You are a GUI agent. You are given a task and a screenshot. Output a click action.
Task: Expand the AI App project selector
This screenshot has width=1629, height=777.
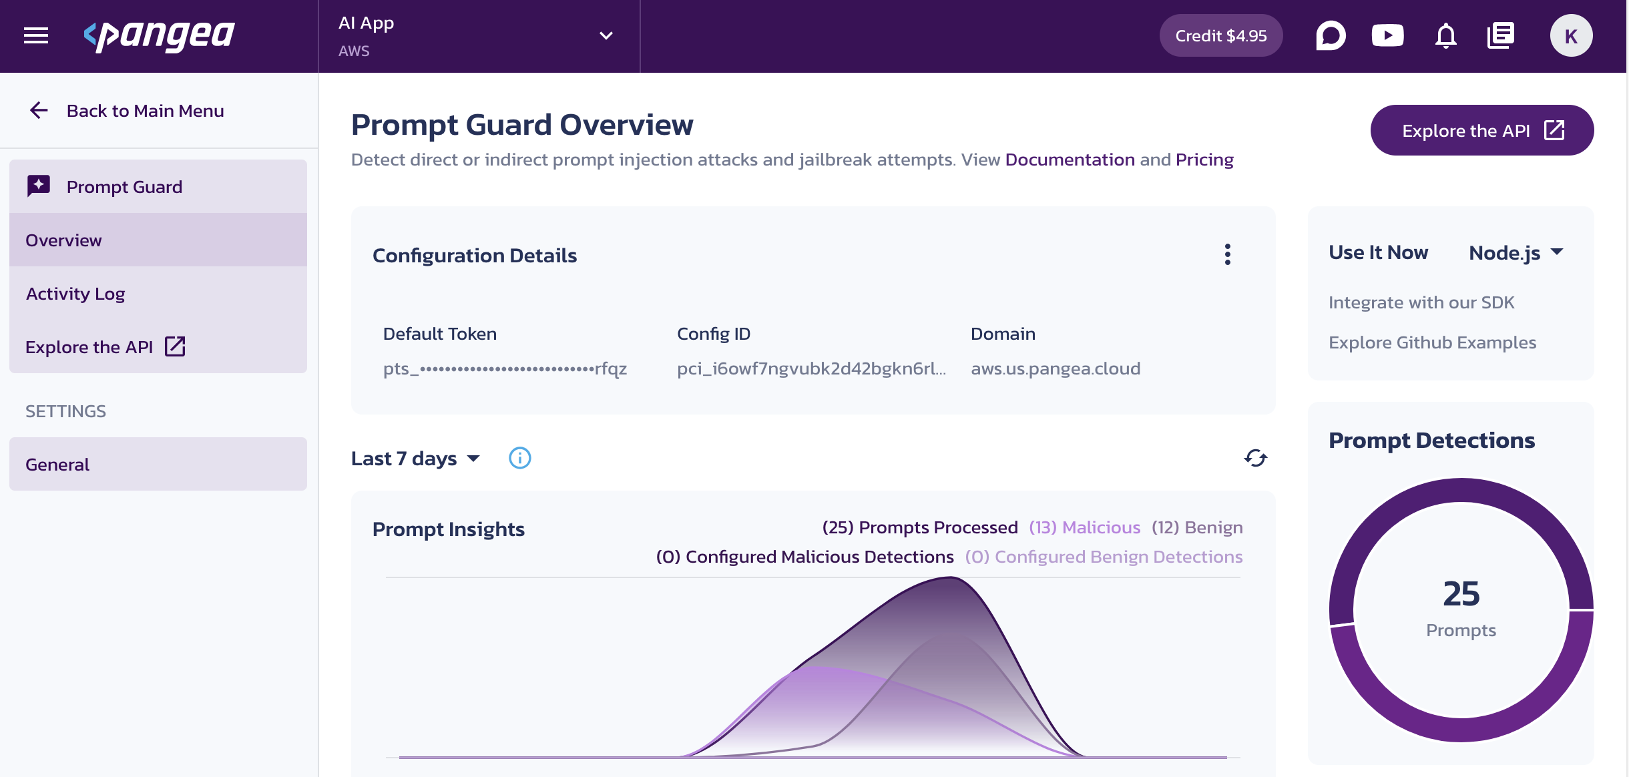479,36
